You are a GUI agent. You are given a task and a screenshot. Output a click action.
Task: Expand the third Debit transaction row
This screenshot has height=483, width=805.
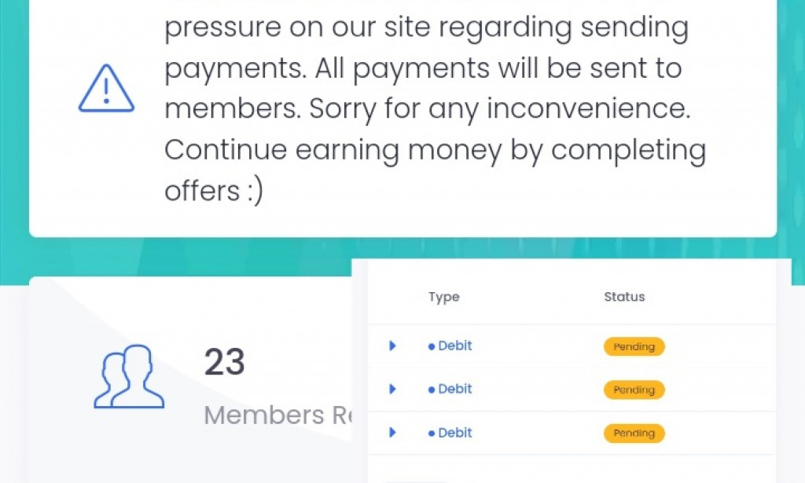click(x=392, y=432)
